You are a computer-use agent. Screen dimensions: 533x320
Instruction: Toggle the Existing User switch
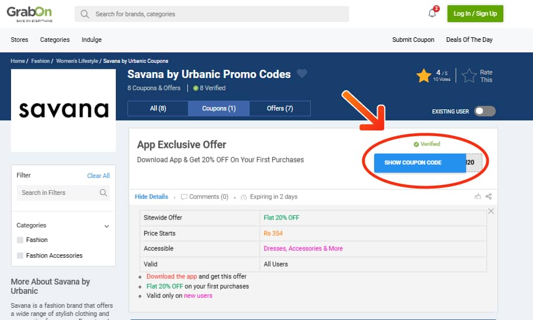(x=485, y=111)
